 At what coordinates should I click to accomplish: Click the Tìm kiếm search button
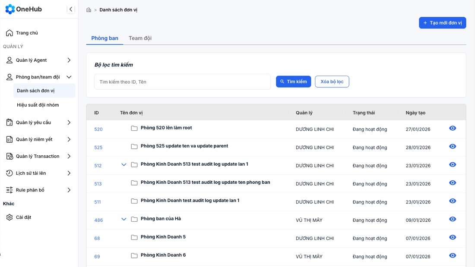coord(293,82)
